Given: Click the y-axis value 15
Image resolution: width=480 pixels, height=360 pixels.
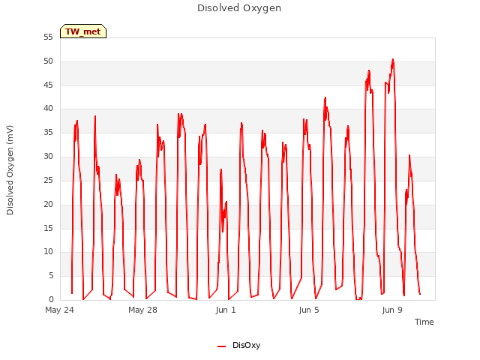Looking at the screenshot, I should tap(48, 228).
